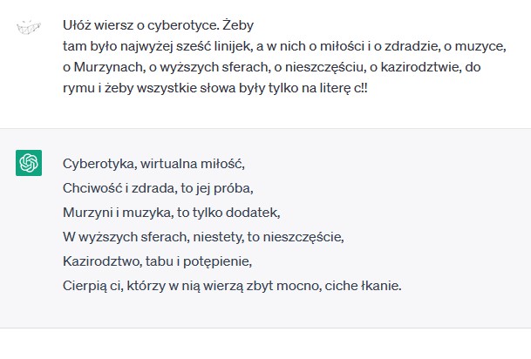Image resolution: width=531 pixels, height=359 pixels.
Task: Click the prompt line starting "o Murzynach"
Action: (271, 67)
